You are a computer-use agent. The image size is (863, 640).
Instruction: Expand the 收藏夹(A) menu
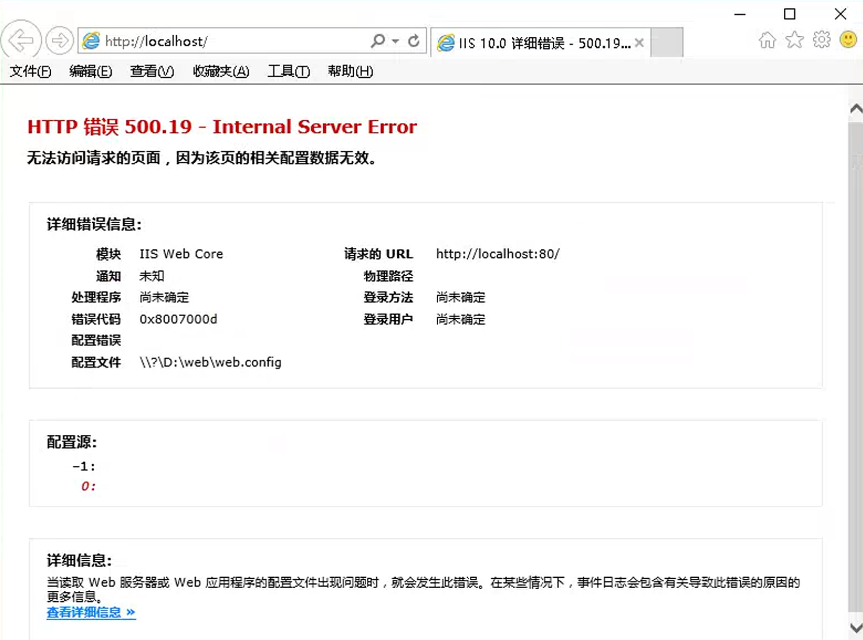pyautogui.click(x=220, y=72)
